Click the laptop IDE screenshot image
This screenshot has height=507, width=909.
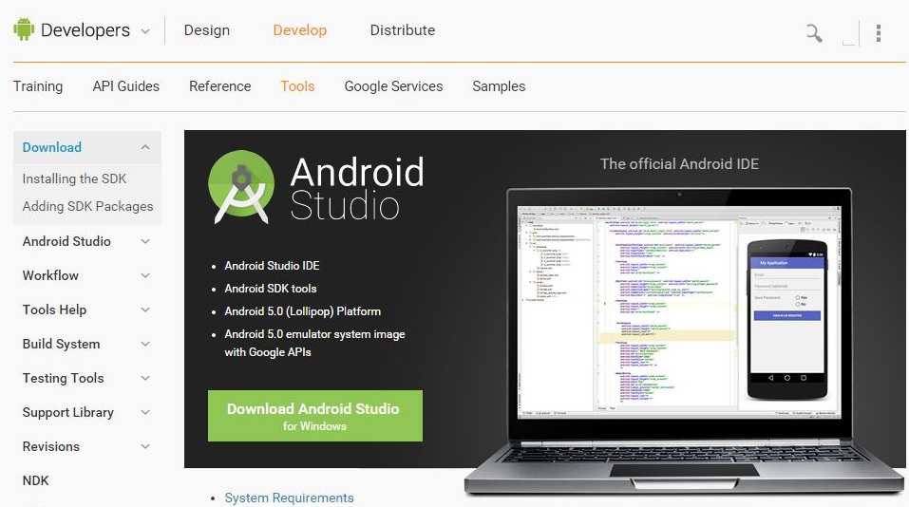pos(684,342)
